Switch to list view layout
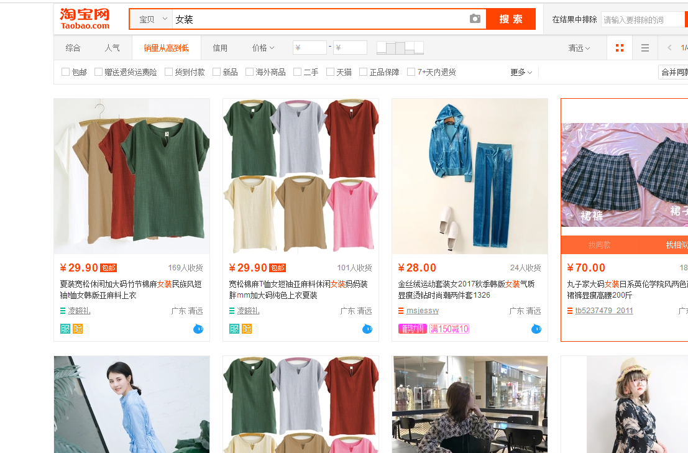Image resolution: width=688 pixels, height=453 pixels. pyautogui.click(x=645, y=47)
